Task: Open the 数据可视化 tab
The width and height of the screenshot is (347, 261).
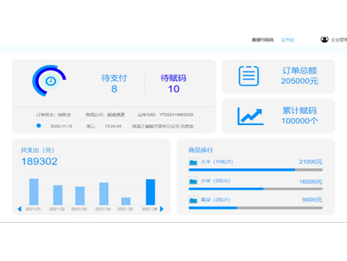Action: click(263, 40)
